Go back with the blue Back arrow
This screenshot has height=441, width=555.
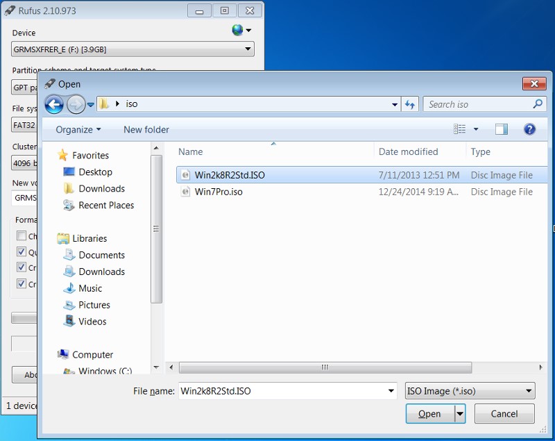54,104
